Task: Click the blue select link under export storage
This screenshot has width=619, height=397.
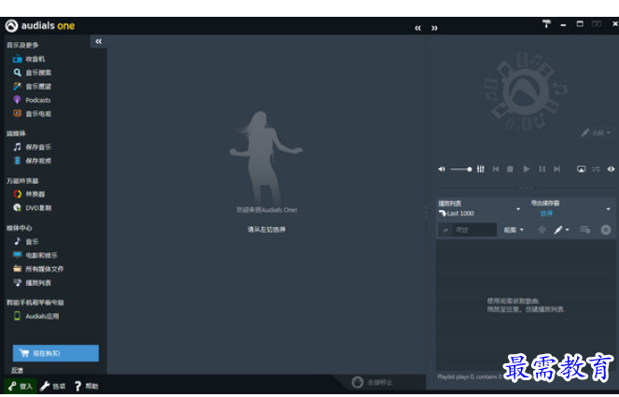Action: [x=546, y=213]
